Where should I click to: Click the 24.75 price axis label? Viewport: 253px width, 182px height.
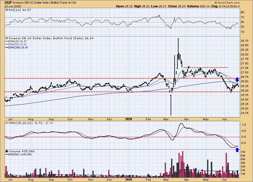(245, 113)
